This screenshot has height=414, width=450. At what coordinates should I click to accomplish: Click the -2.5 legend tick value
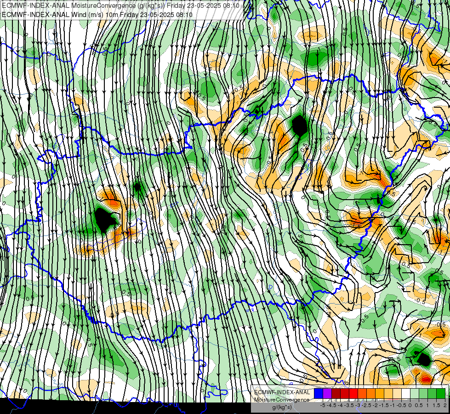[x=366, y=405]
